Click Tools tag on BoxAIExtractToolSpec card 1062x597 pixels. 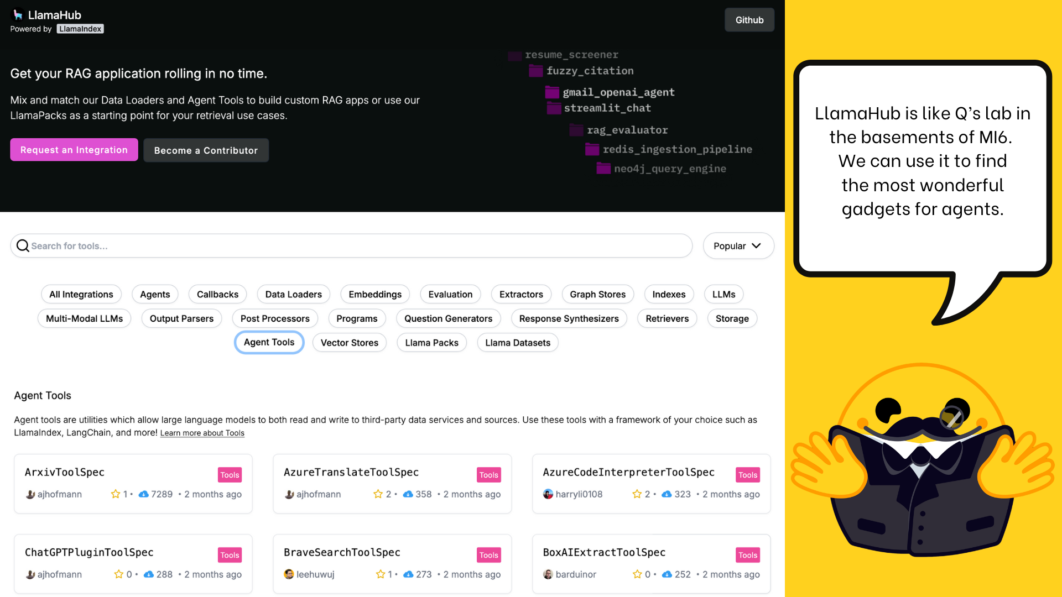click(748, 555)
